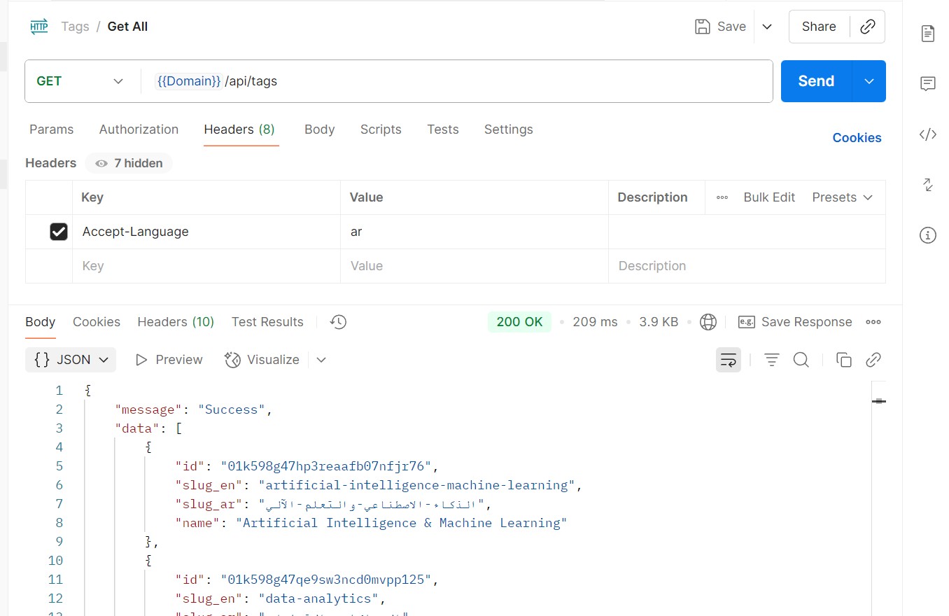Open the Comments icon in right sidebar
The width and height of the screenshot is (949, 616).
point(928,84)
